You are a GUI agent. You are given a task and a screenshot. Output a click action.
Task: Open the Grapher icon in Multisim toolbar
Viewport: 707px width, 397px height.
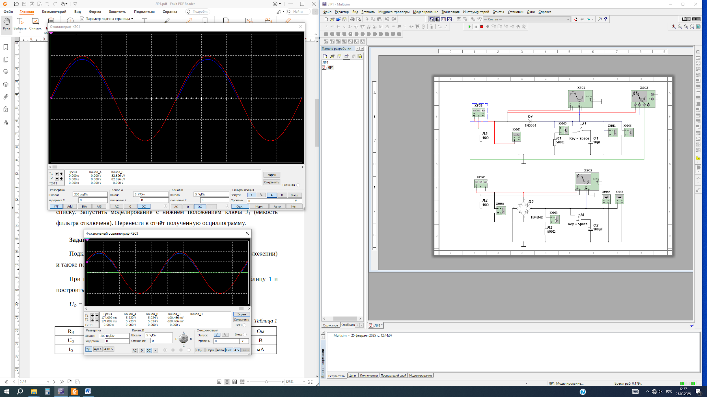pyautogui.click(x=449, y=19)
